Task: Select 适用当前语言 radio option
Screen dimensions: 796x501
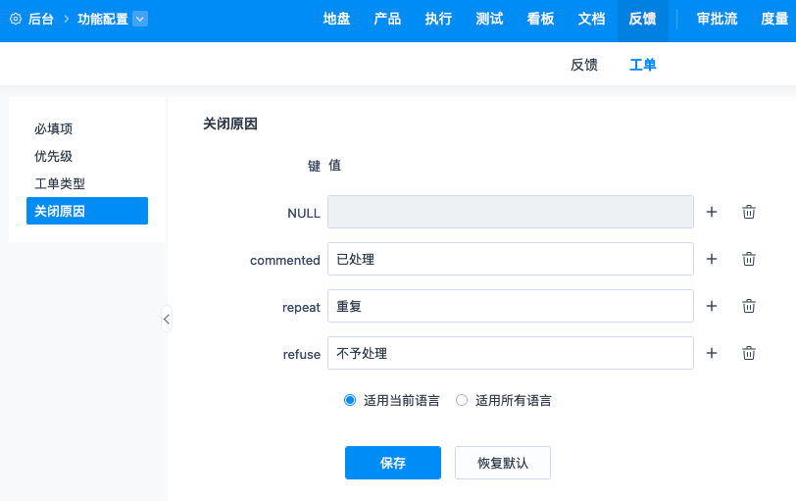Action: (x=350, y=400)
